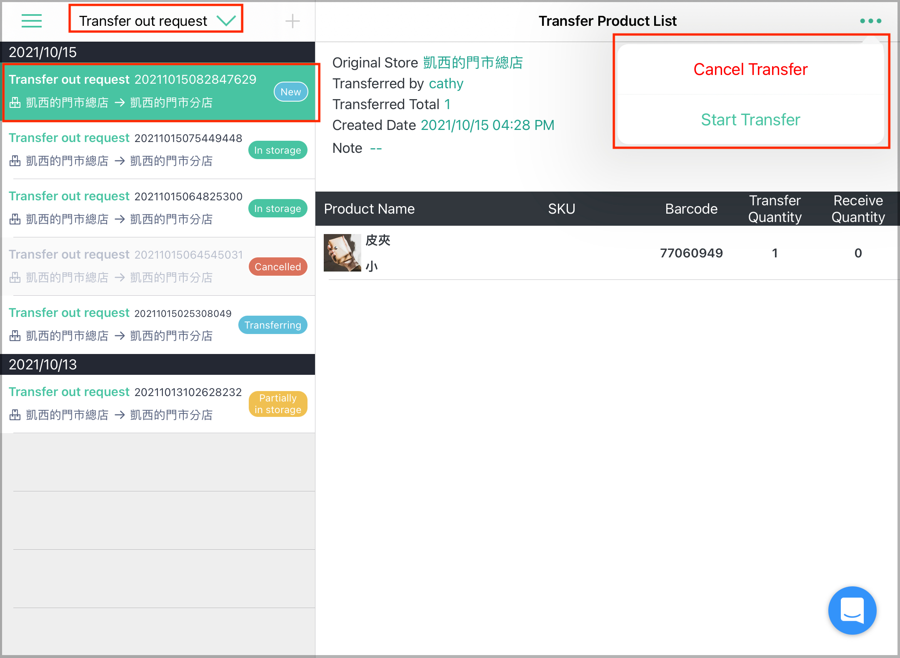Click the Product Name column header

pos(369,209)
